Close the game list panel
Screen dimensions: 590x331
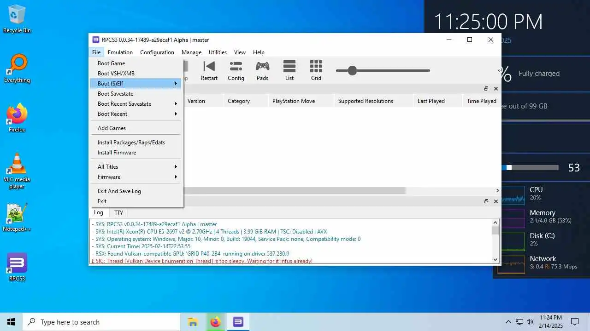coord(496,89)
